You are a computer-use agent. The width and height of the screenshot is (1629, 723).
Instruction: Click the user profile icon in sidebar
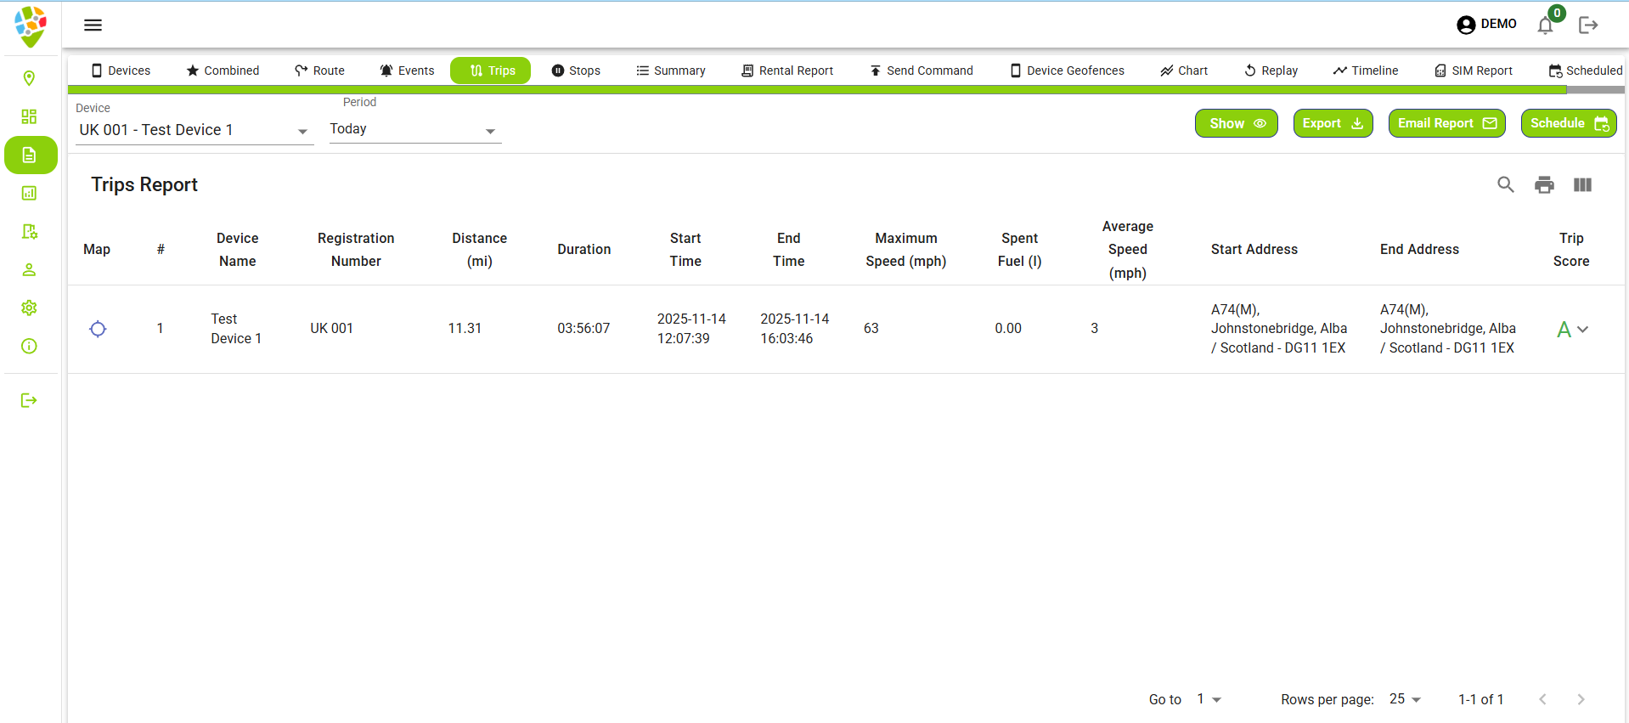click(29, 269)
